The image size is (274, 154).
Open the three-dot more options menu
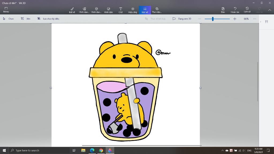click(255, 19)
